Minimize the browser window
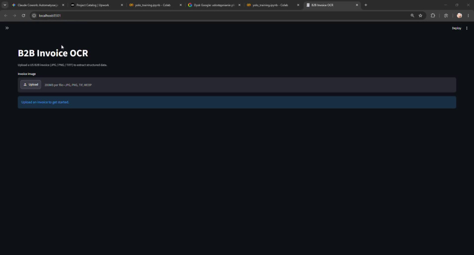 pos(445,5)
